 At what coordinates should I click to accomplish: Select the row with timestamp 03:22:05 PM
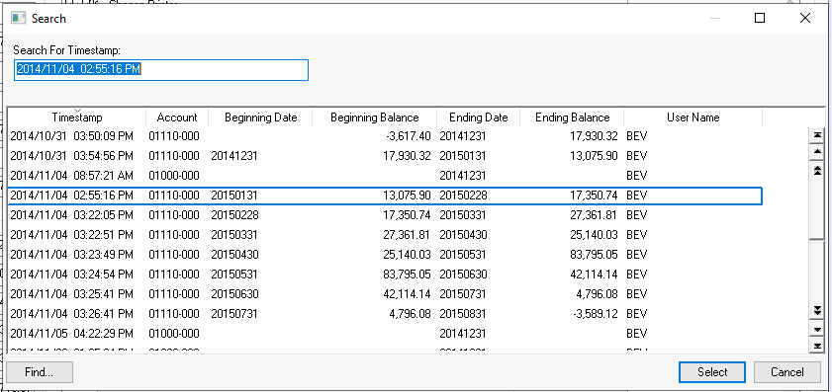click(385, 215)
